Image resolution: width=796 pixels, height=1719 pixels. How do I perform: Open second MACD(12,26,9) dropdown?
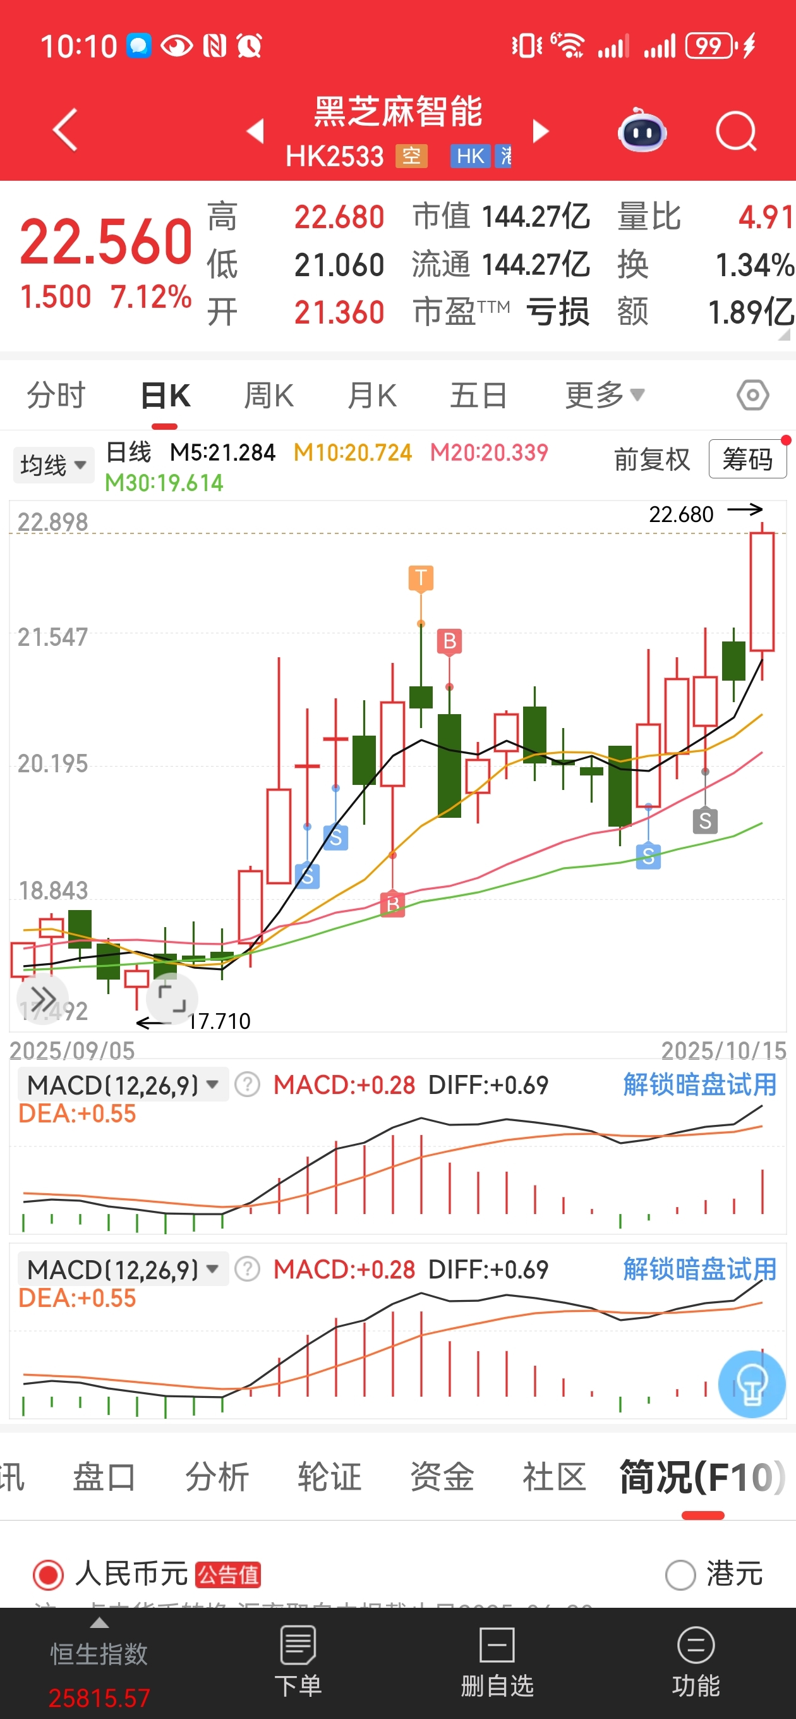tap(123, 1268)
